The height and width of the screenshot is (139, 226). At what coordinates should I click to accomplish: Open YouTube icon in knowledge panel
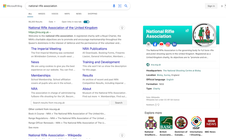[x=161, y=44]
